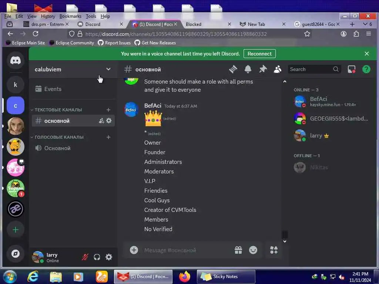The height and width of the screenshot is (284, 379).
Task: Open notification settings bell icon
Action: (248, 69)
